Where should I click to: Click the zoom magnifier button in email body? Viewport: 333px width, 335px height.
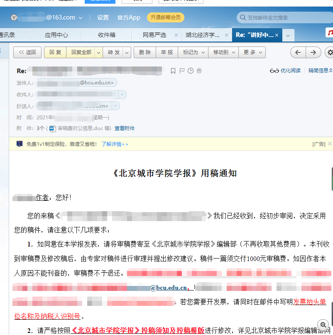323,325
